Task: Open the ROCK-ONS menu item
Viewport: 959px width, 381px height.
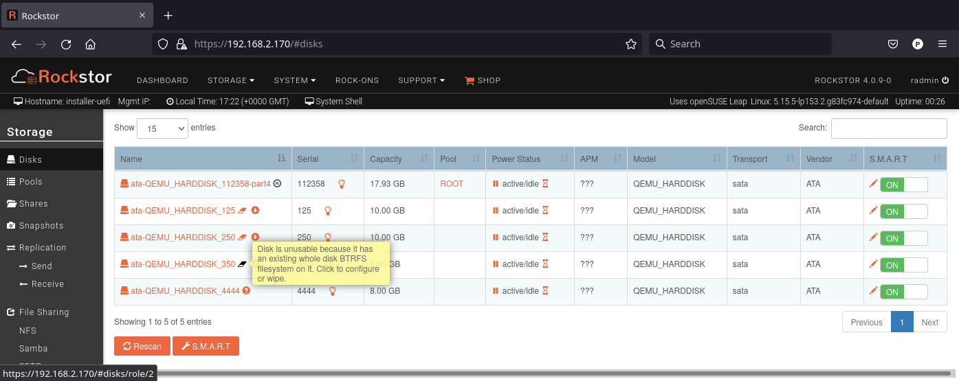Action: click(357, 80)
